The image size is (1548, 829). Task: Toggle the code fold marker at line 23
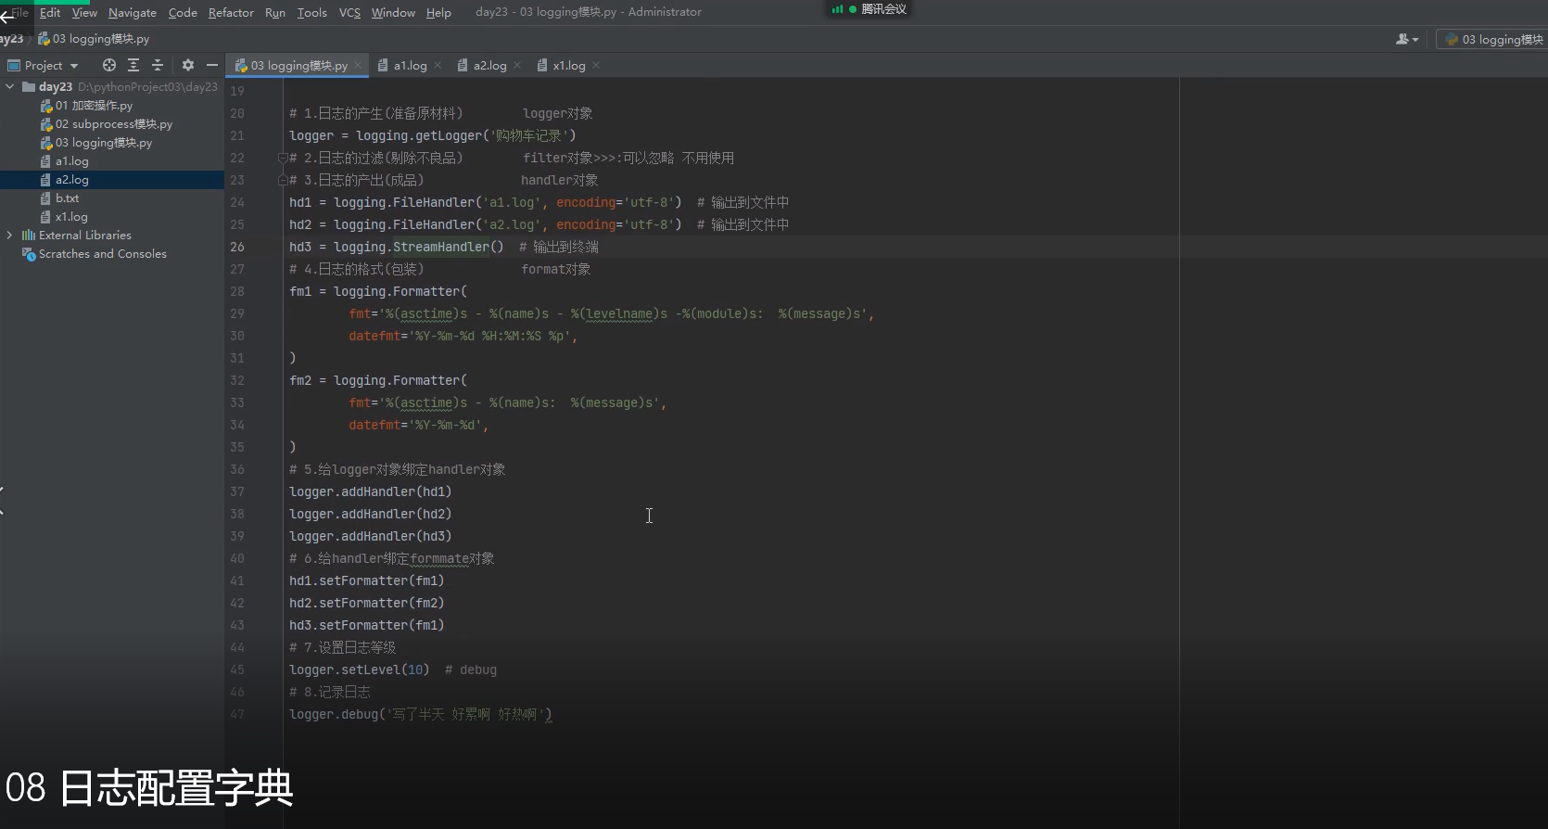(283, 180)
